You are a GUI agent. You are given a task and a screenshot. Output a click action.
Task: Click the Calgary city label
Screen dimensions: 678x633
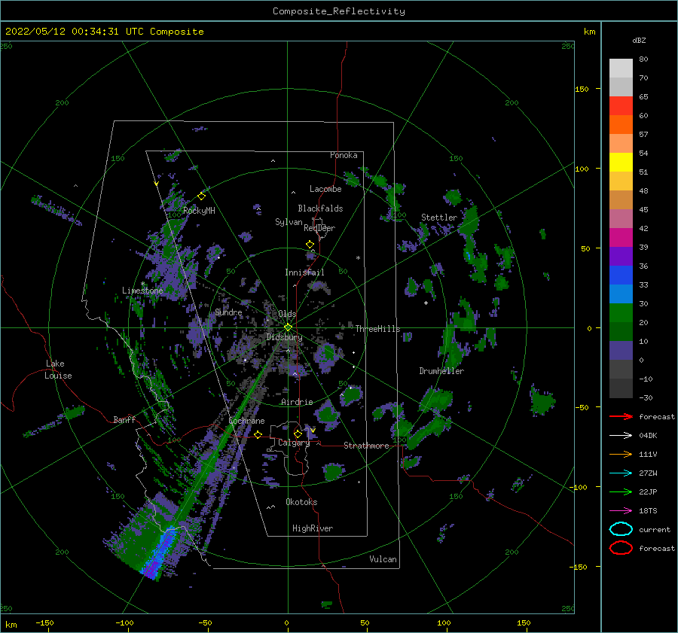coord(294,443)
